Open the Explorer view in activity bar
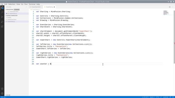 pos(2,8)
